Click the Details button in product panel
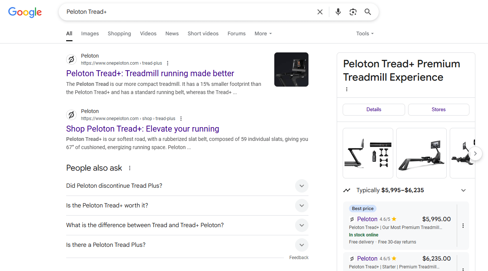 point(374,110)
